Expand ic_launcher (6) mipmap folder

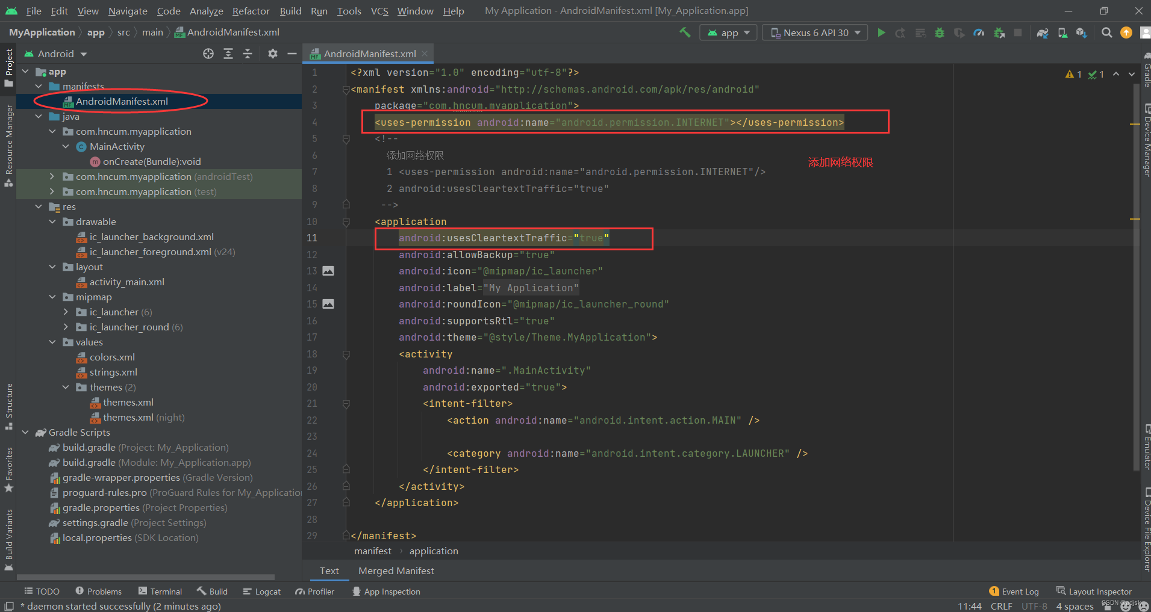tap(66, 312)
